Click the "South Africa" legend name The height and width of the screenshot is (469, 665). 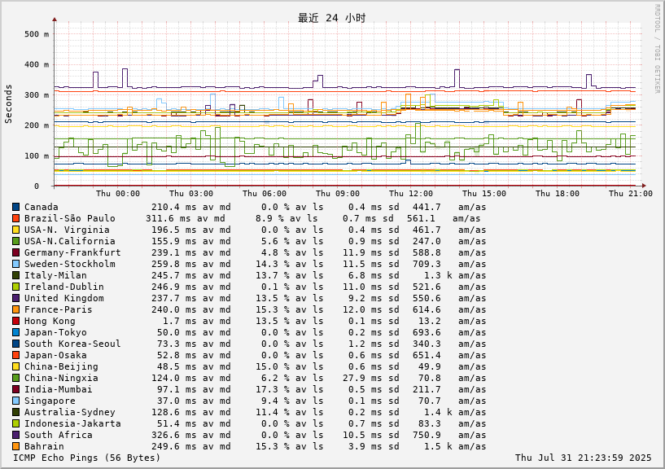[58, 435]
